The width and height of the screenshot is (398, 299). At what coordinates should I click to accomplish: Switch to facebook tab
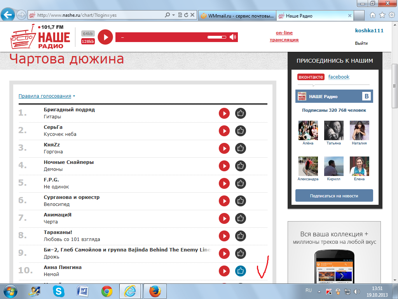point(339,77)
